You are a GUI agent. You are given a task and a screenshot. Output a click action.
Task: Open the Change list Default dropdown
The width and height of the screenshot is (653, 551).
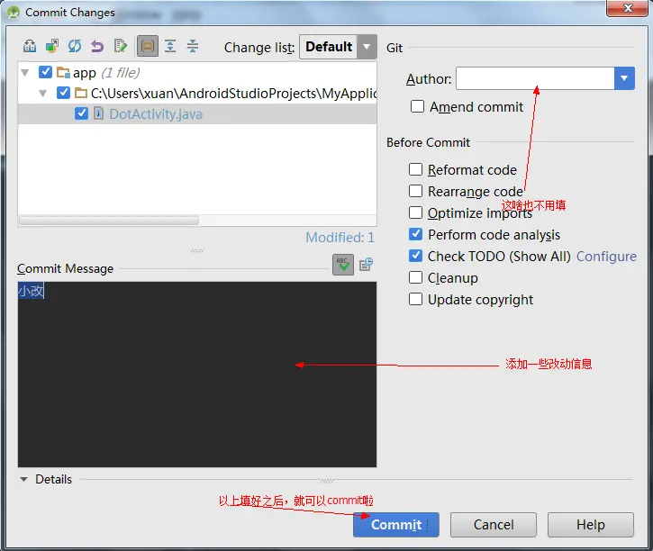pos(338,47)
